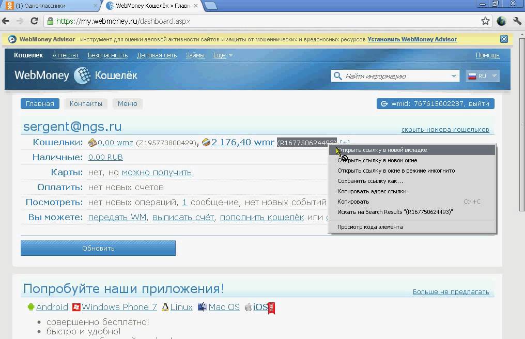The height and width of the screenshot is (339, 525).
Task: Open the Безопасность menu item
Action: (108, 55)
